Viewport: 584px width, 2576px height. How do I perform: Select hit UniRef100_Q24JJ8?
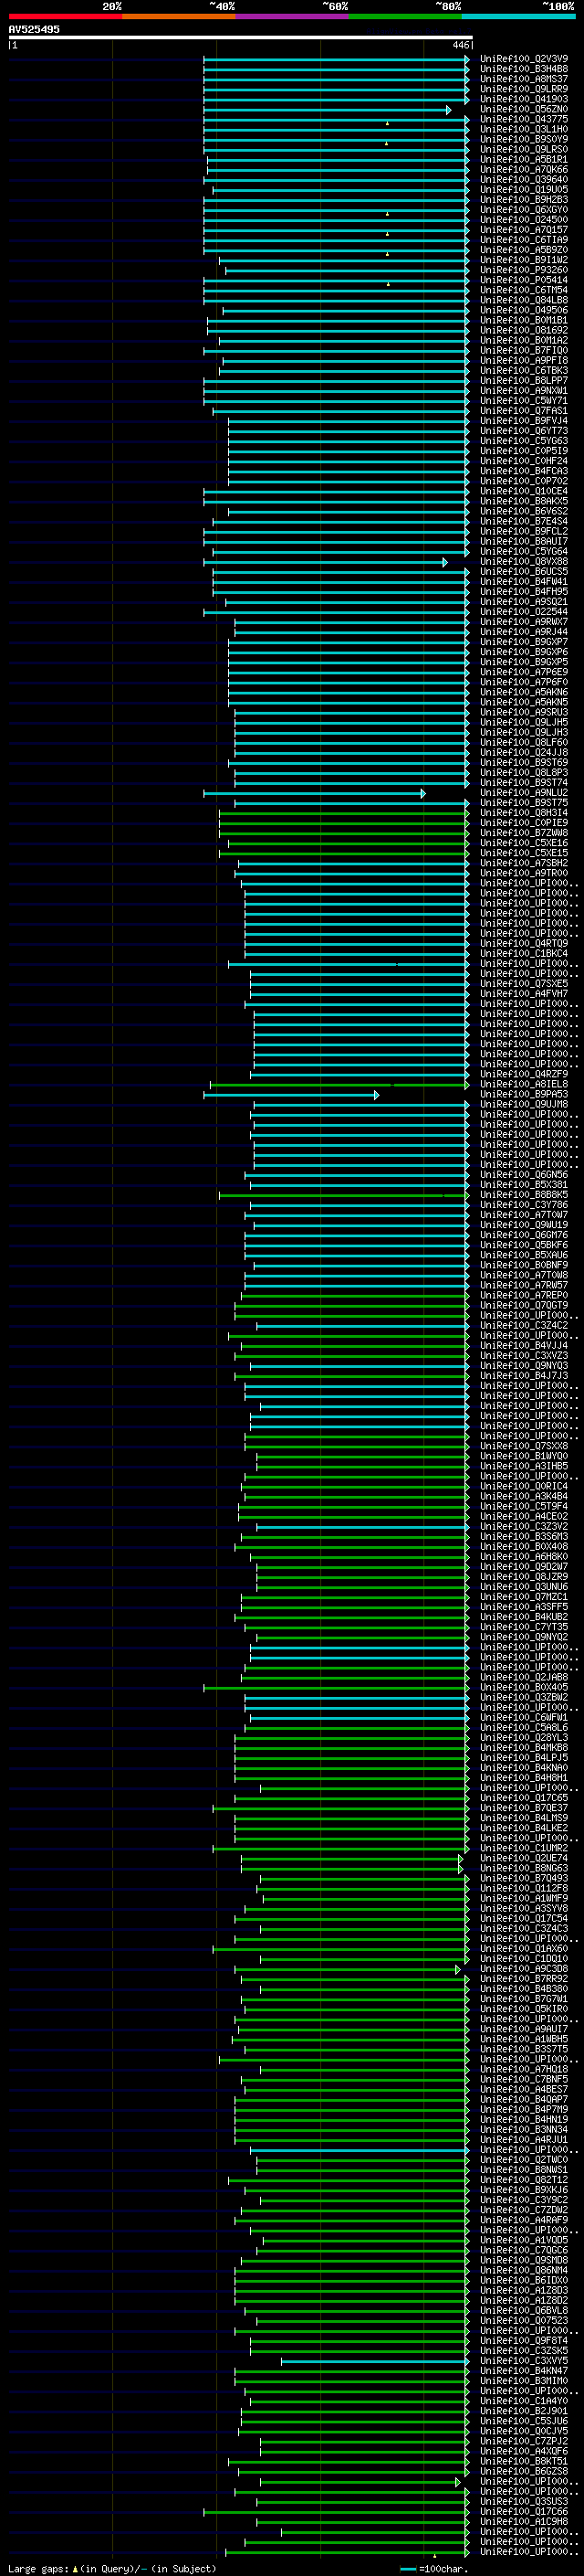(524, 752)
